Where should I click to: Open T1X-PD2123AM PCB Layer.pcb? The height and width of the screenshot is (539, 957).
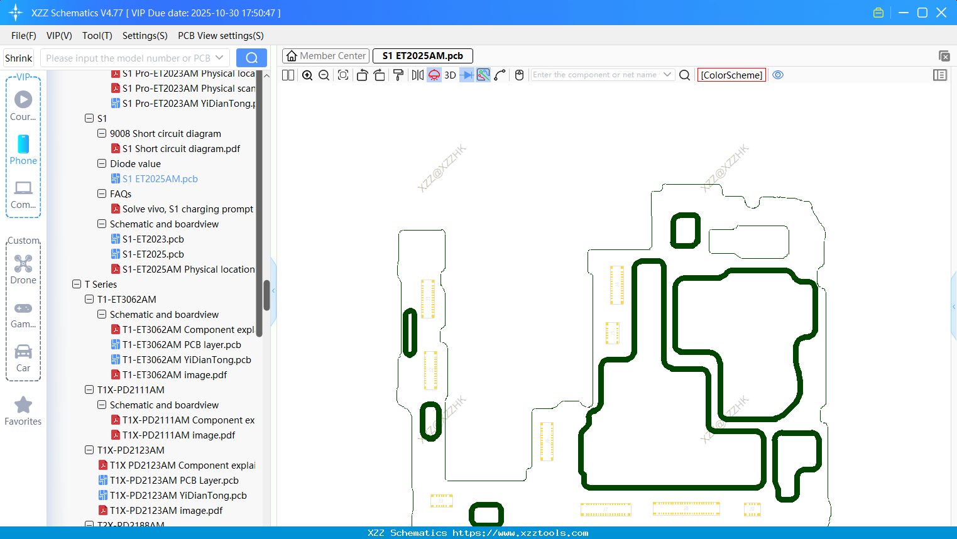174,481
